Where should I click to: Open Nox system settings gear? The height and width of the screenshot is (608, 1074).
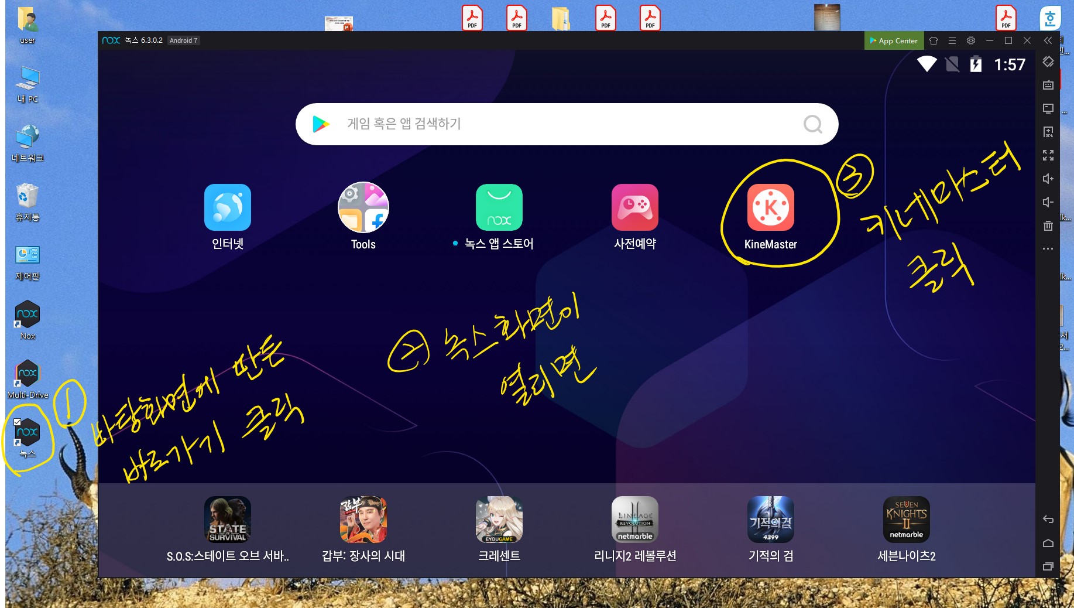971,40
